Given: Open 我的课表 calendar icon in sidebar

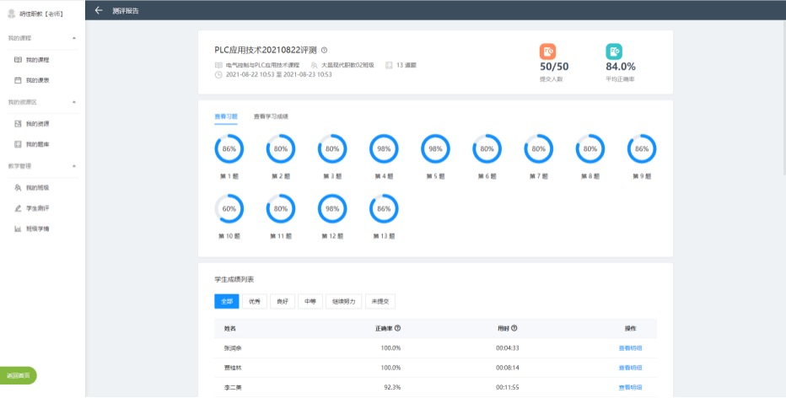Looking at the screenshot, I should point(18,80).
